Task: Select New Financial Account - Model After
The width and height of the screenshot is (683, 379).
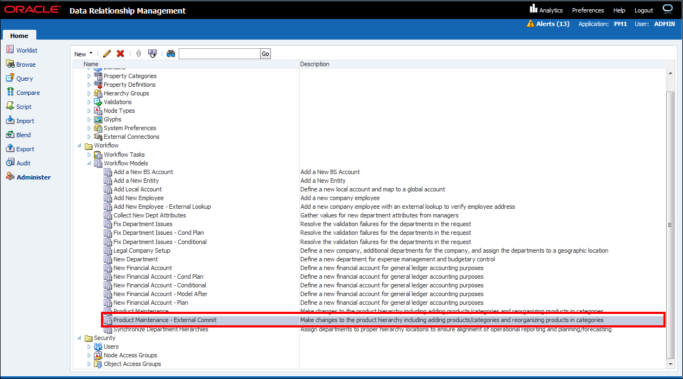Action: click(161, 294)
